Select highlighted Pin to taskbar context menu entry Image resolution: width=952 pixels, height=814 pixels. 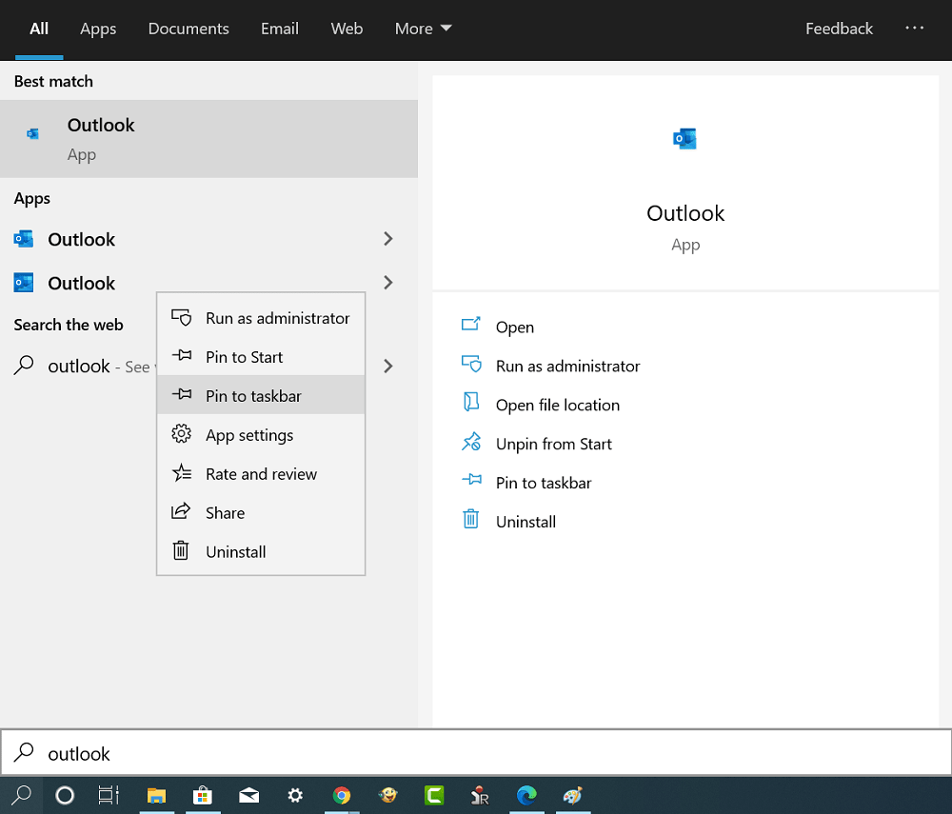click(261, 396)
